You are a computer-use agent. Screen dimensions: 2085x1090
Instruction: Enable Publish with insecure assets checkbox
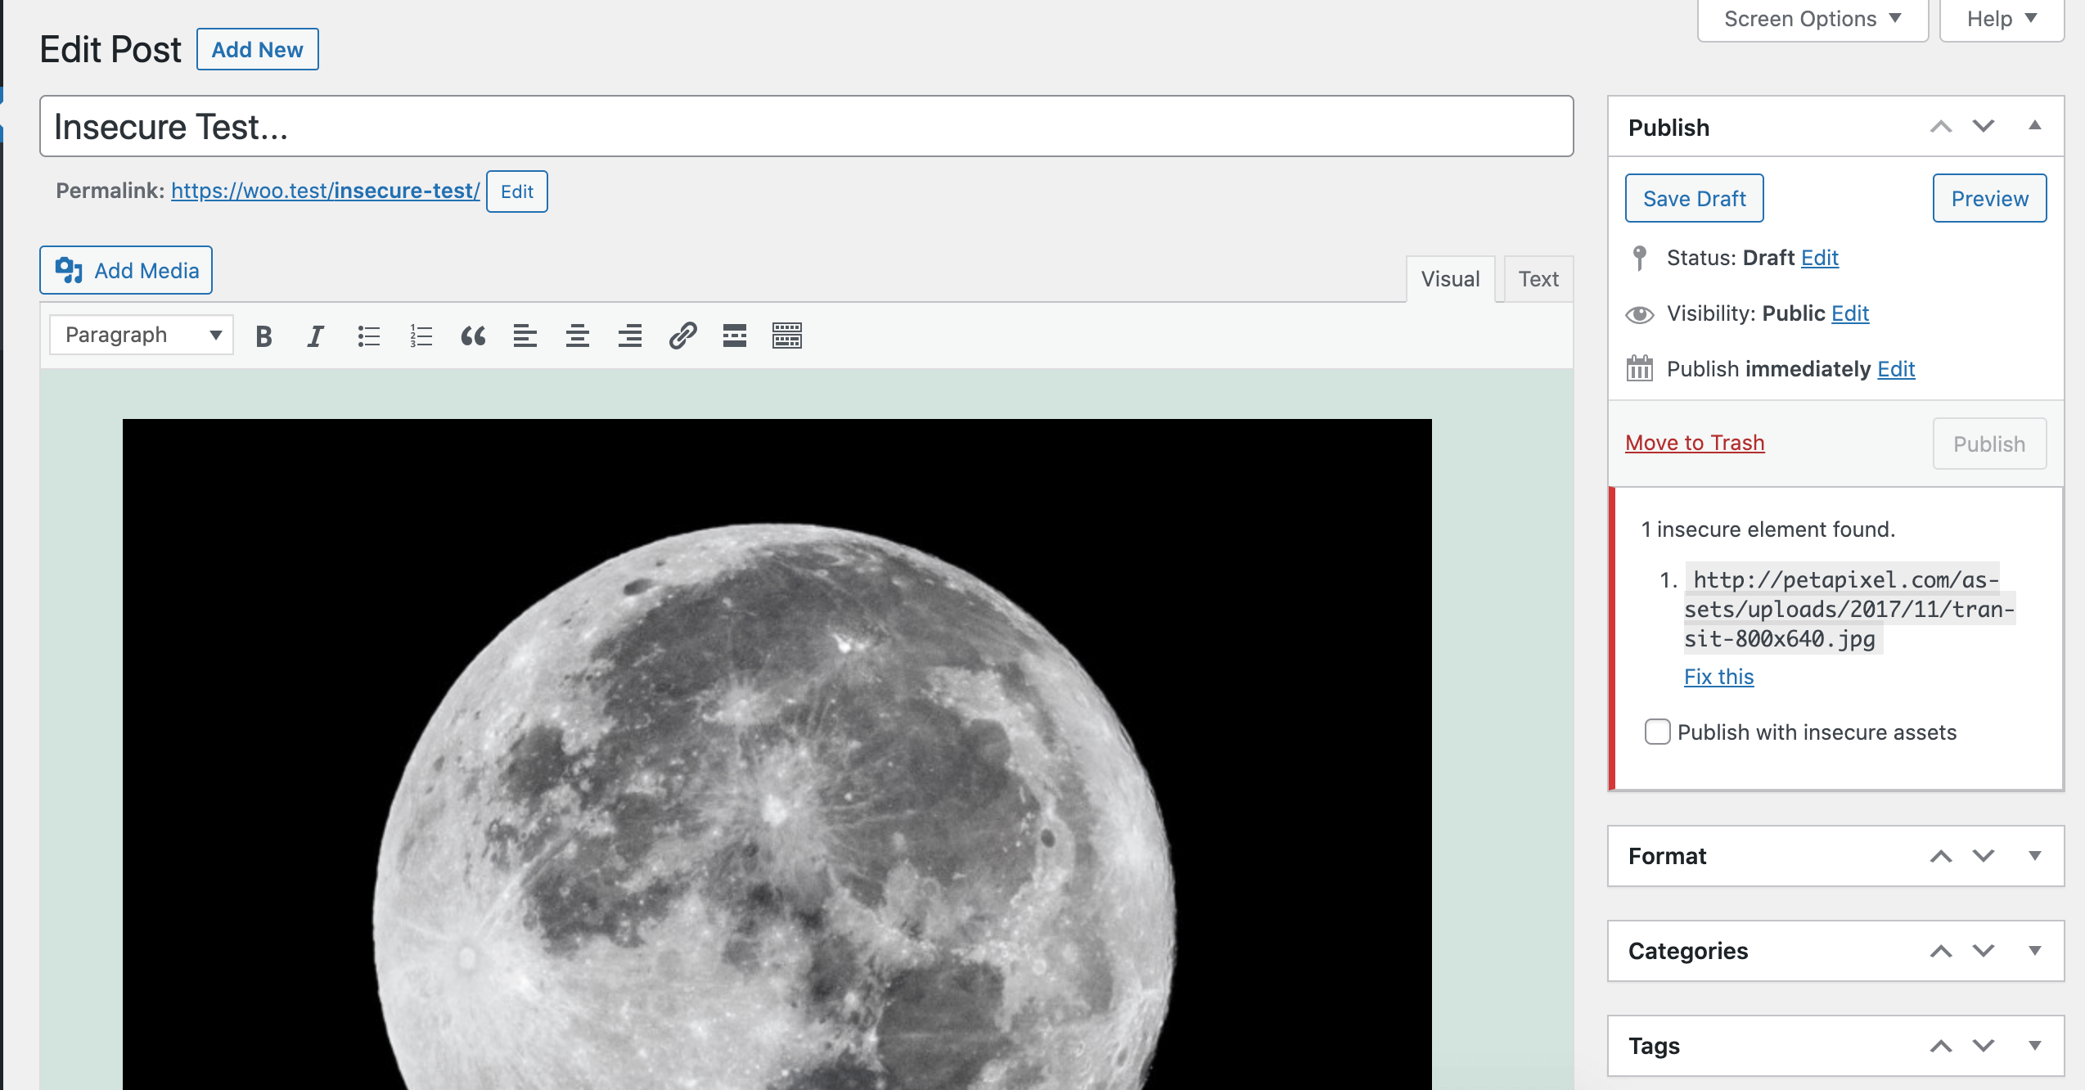(1658, 732)
